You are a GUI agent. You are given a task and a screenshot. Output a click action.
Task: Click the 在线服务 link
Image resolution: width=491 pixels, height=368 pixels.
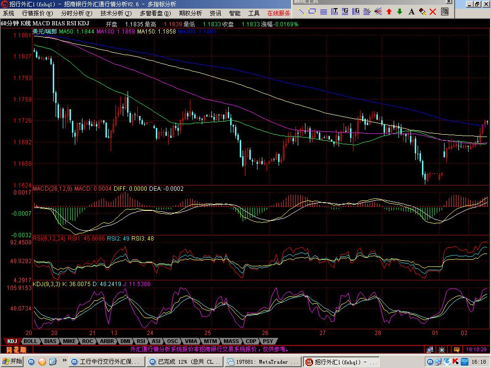point(279,13)
